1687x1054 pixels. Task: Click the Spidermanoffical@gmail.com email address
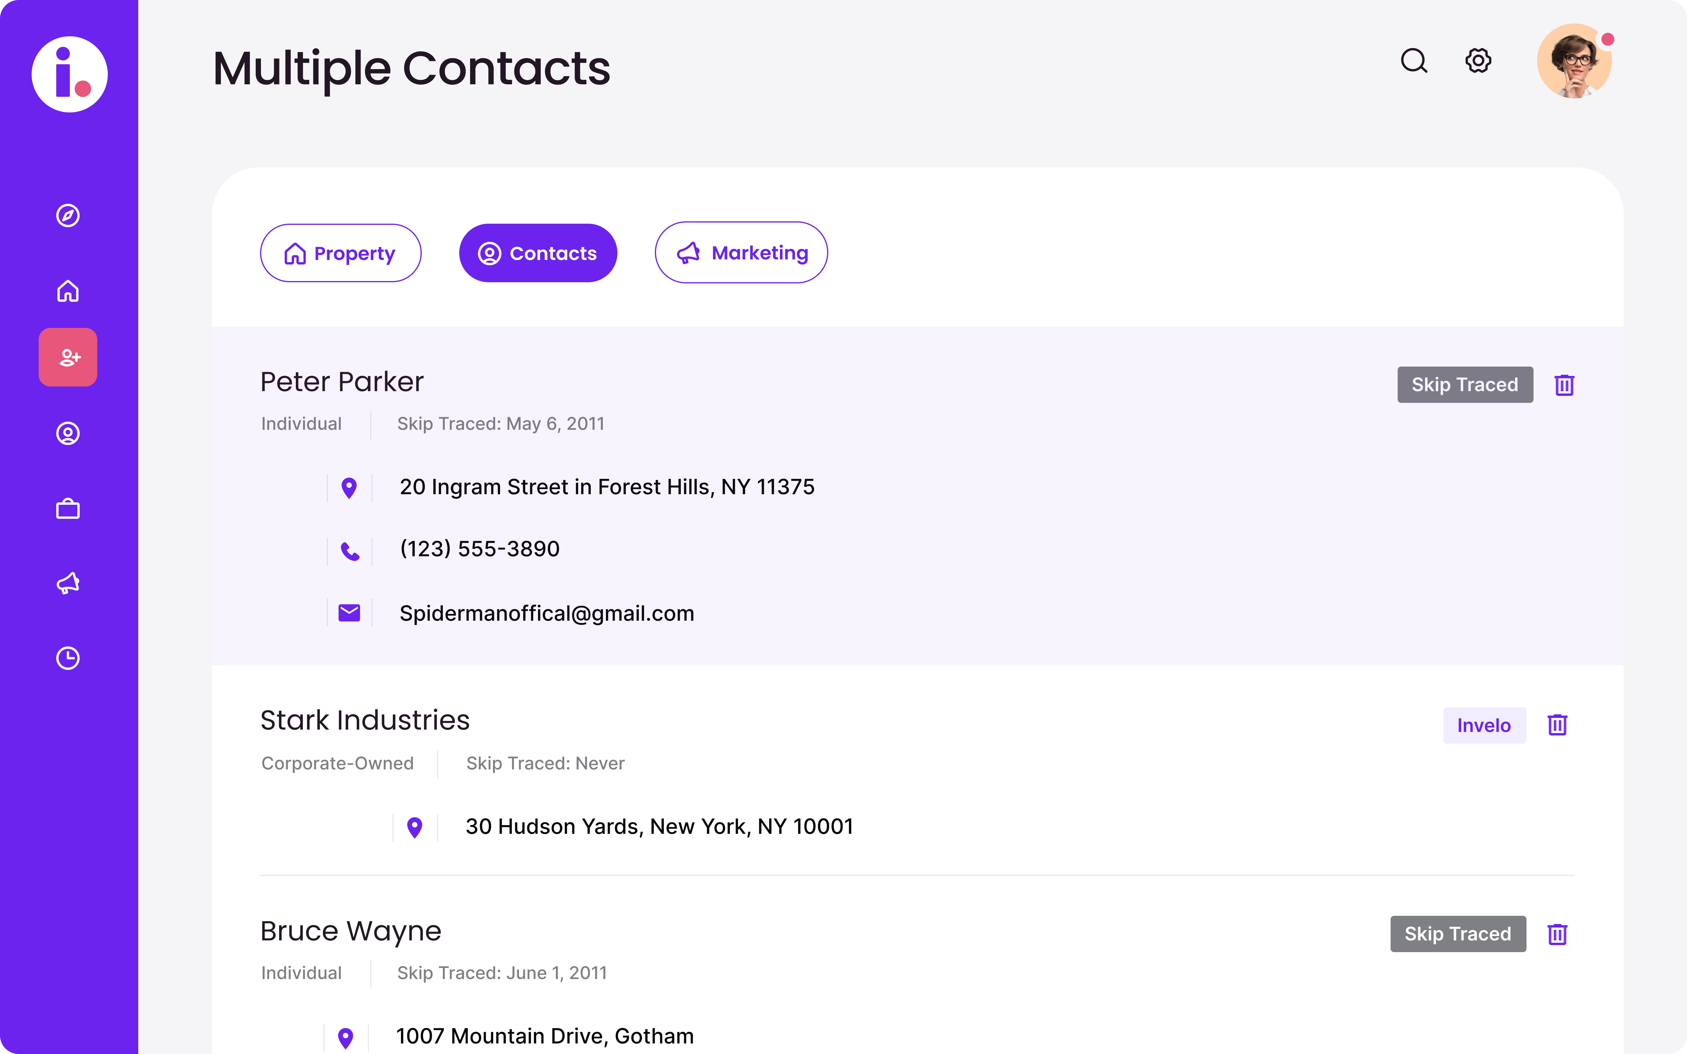[547, 613]
